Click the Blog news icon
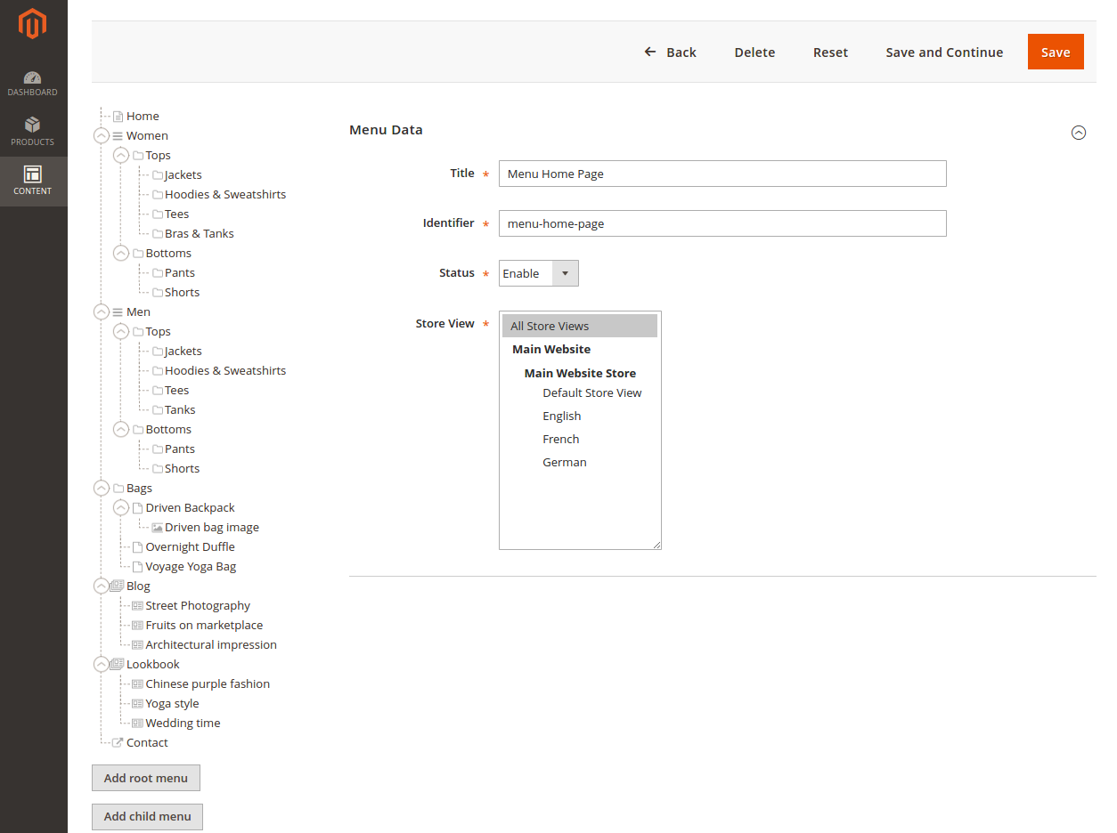This screenshot has width=1117, height=833. point(117,586)
